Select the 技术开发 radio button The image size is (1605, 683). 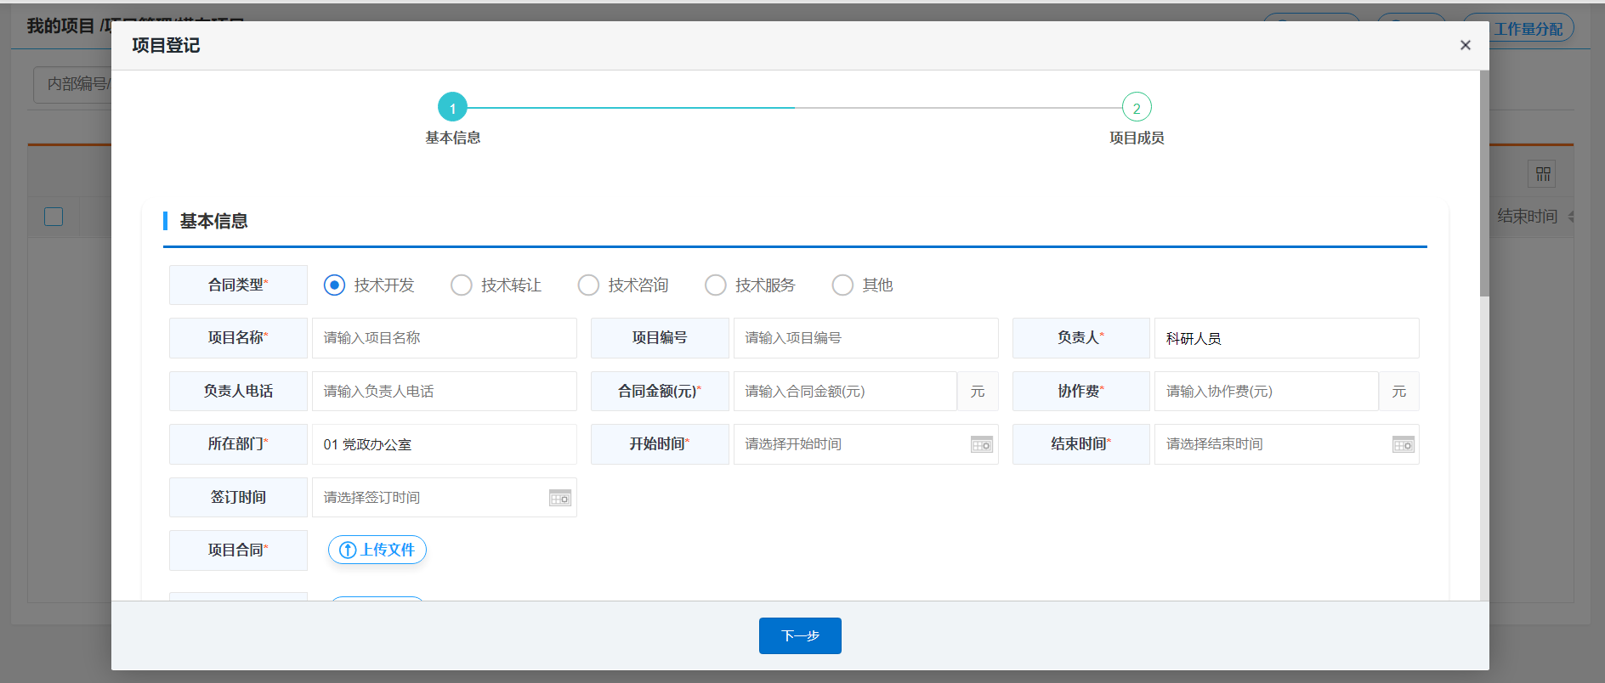pyautogui.click(x=334, y=285)
